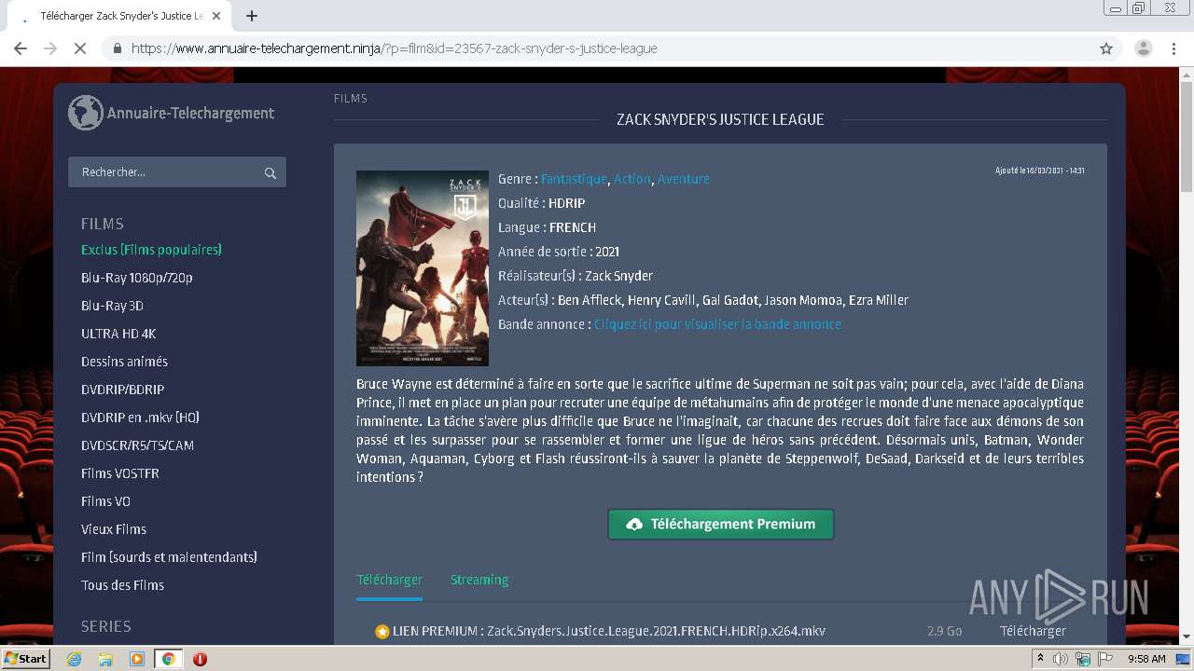
Task: Go back to previous page
Action: (21, 48)
